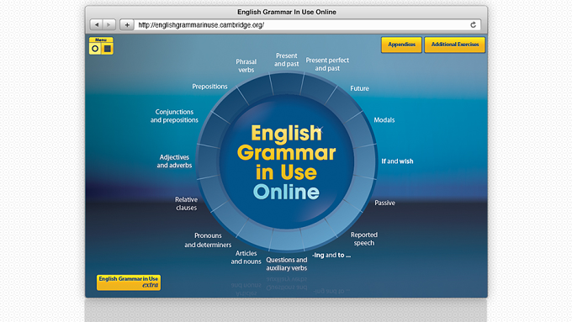Select the square grid icon in Menu
The image size is (572, 322).
[x=108, y=49]
